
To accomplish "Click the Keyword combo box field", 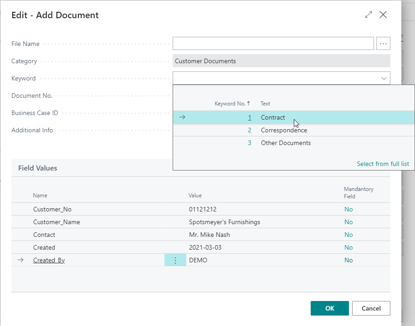I will 276,78.
